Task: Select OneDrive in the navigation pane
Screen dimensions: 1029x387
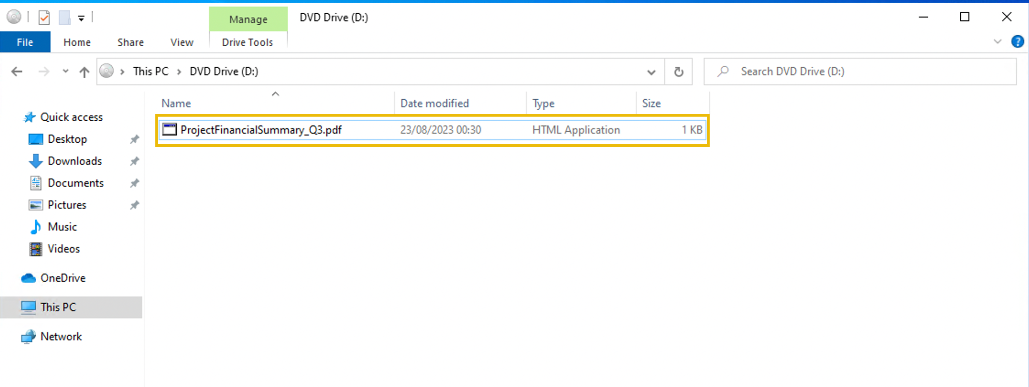Action: click(x=63, y=278)
